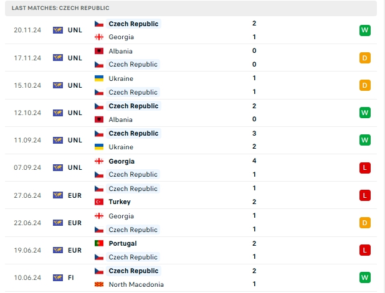Click the green W badge for 10.06.24 match
The width and height of the screenshot is (385, 293).
[364, 277]
